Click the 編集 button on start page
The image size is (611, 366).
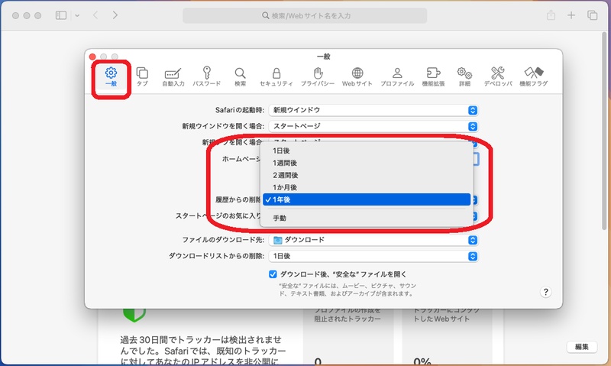tap(582, 346)
